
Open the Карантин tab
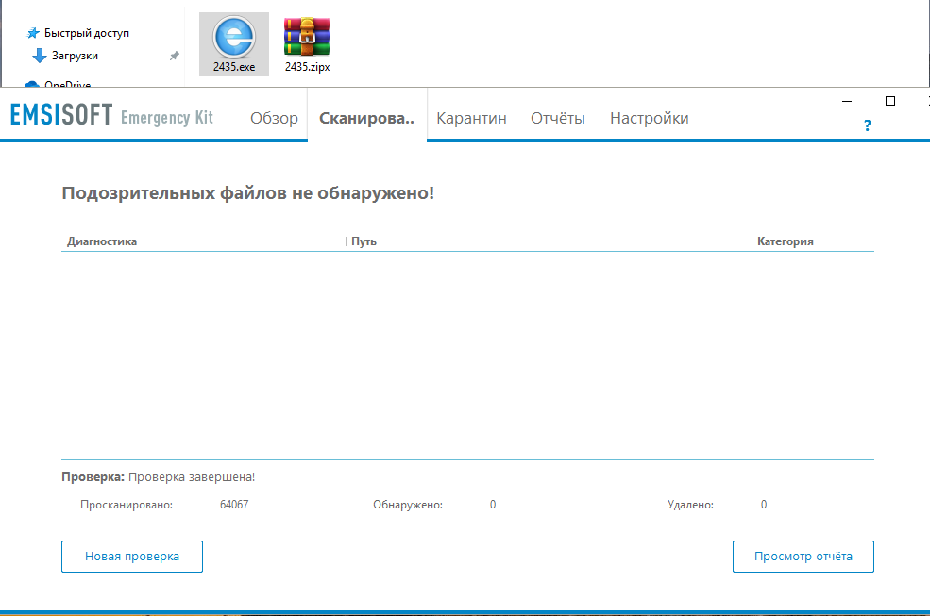point(471,118)
